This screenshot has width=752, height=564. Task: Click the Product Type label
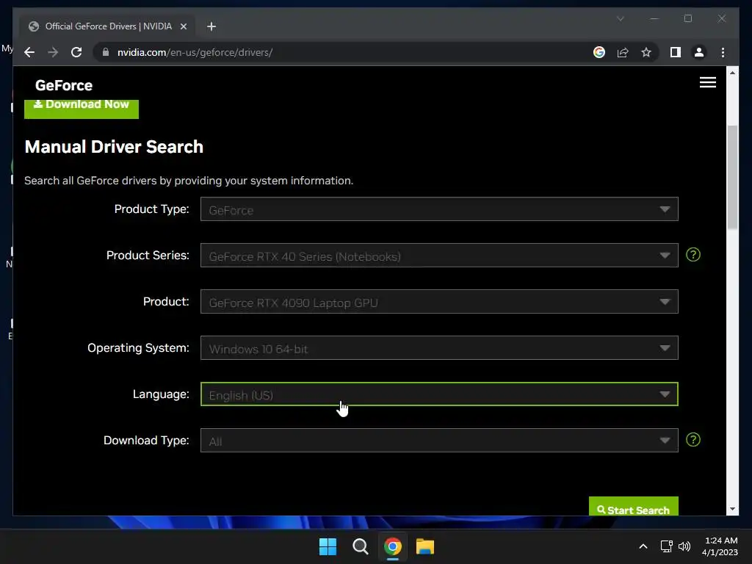click(151, 209)
